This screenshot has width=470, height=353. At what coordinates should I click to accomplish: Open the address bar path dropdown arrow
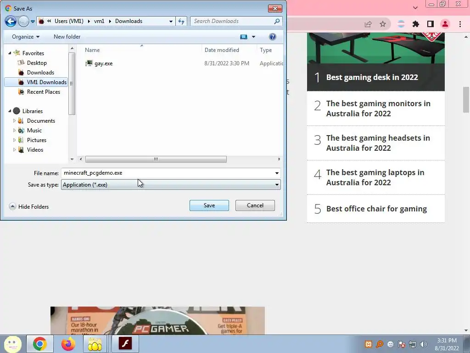pyautogui.click(x=171, y=21)
